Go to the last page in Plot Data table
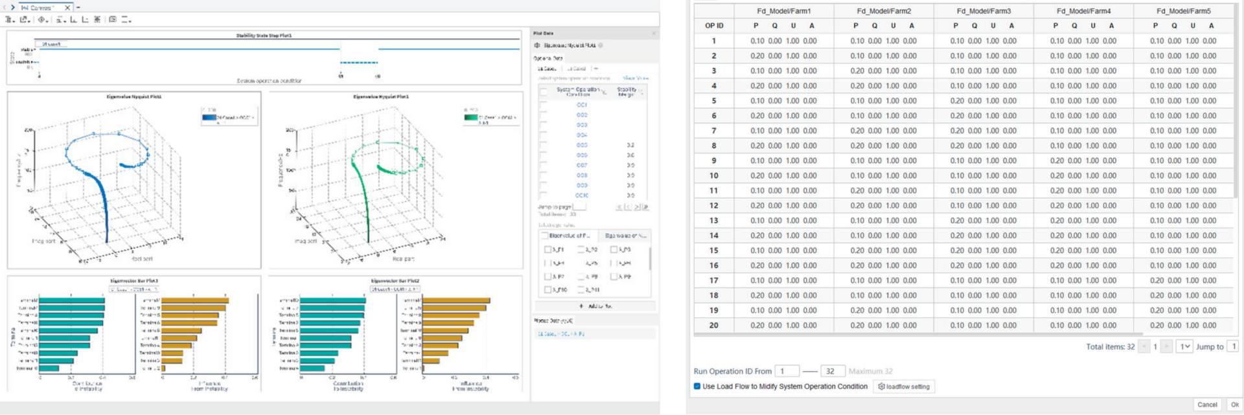1244x415 pixels. click(645, 207)
